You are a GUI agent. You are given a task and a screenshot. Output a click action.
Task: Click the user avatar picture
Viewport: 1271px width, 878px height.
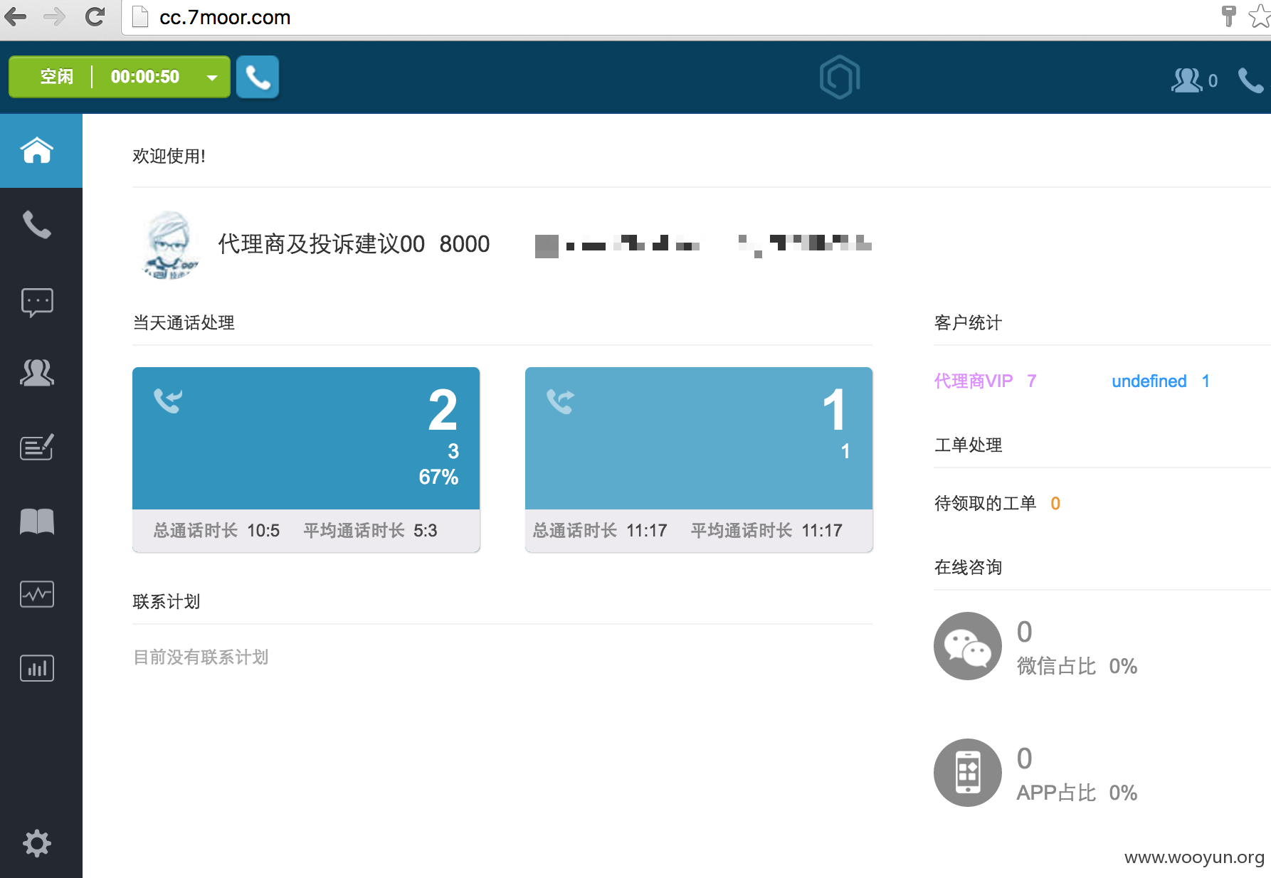pyautogui.click(x=169, y=245)
